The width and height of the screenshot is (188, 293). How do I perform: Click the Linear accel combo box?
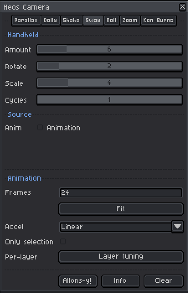(x=116, y=227)
